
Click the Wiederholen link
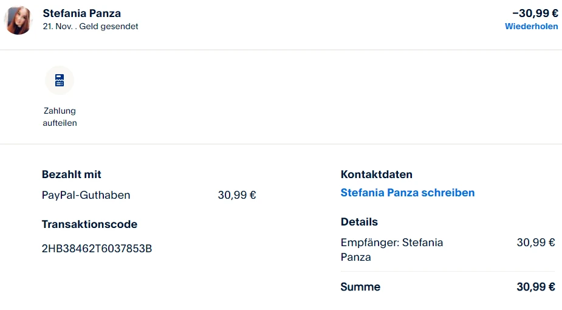[531, 27]
